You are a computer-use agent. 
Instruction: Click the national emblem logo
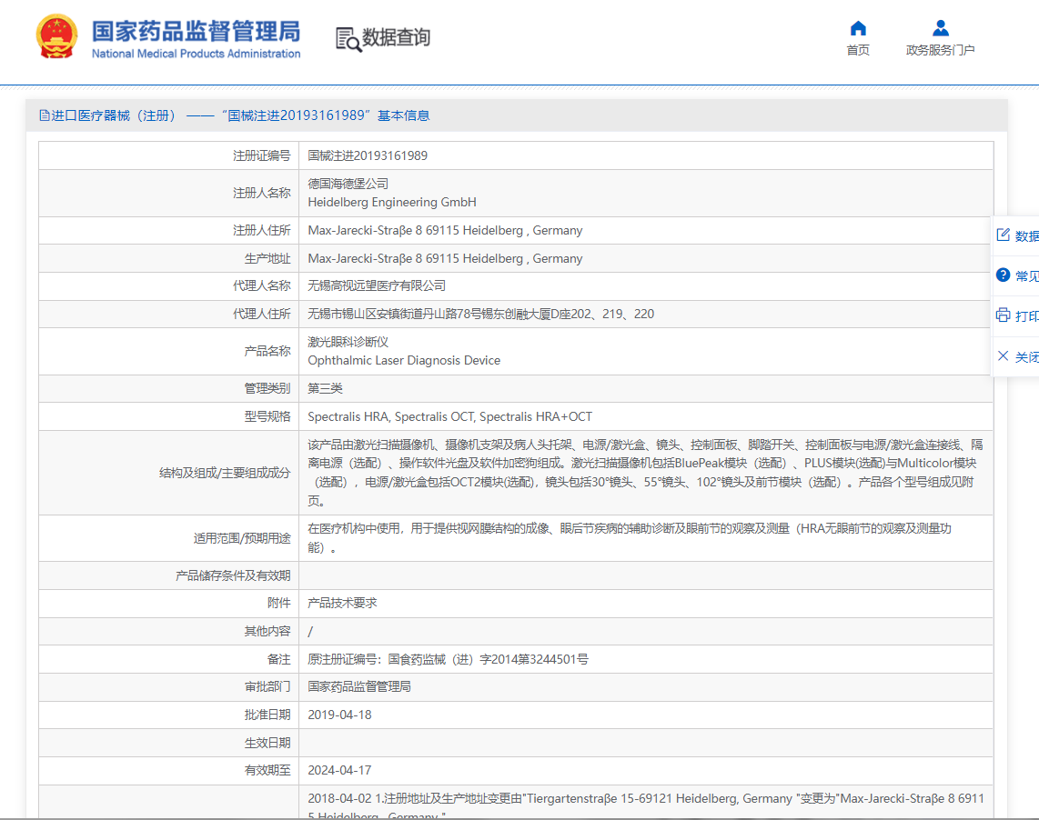[x=56, y=37]
